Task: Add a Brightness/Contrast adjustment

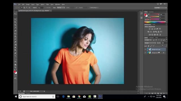Action: coord(150,29)
